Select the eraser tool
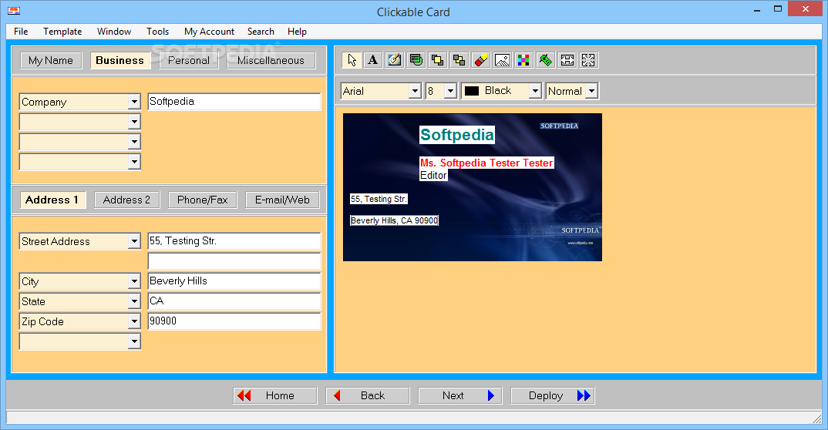Screen dimensions: 828x430 [x=480, y=60]
